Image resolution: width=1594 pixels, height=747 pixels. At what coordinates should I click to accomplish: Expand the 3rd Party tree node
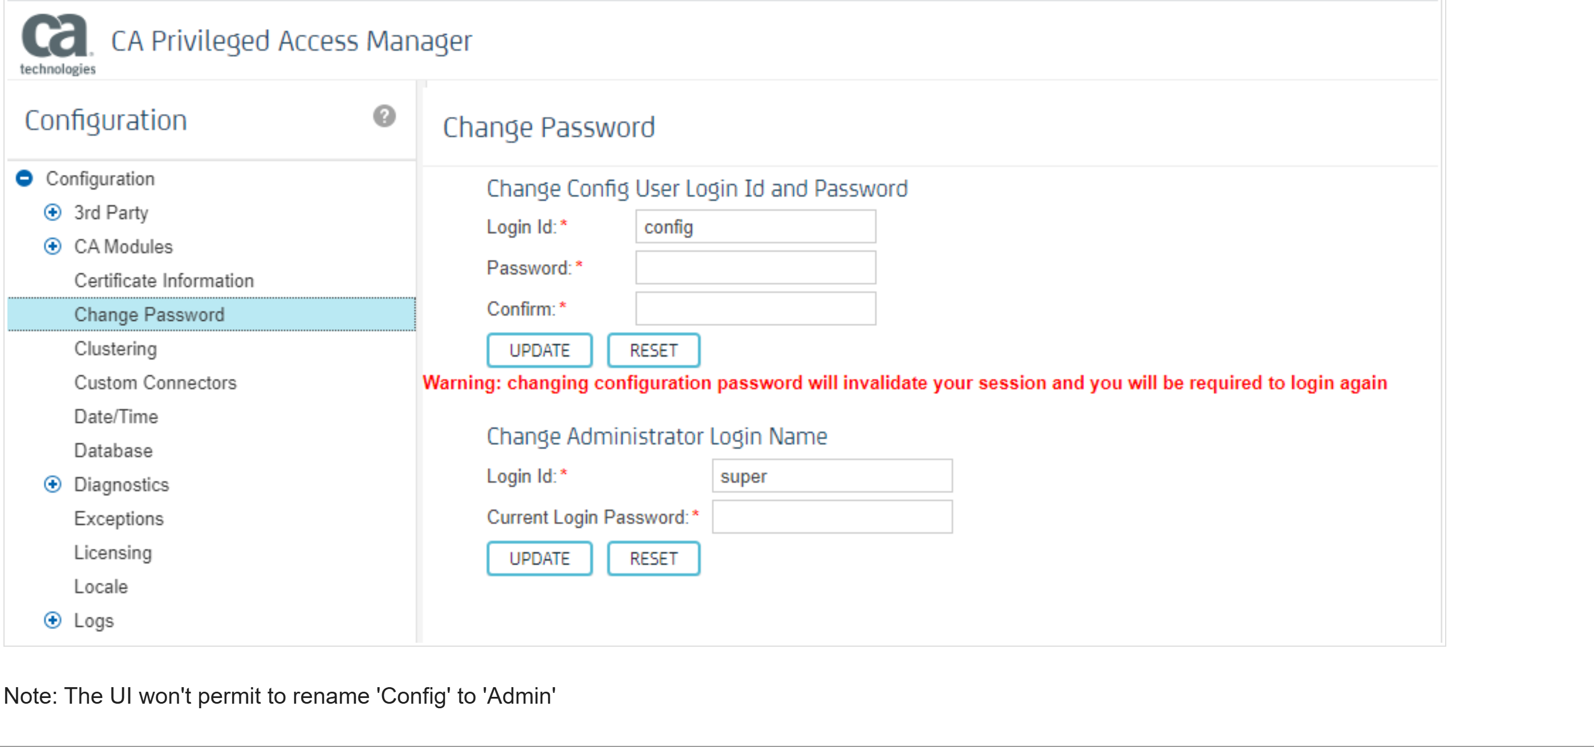[x=52, y=213]
